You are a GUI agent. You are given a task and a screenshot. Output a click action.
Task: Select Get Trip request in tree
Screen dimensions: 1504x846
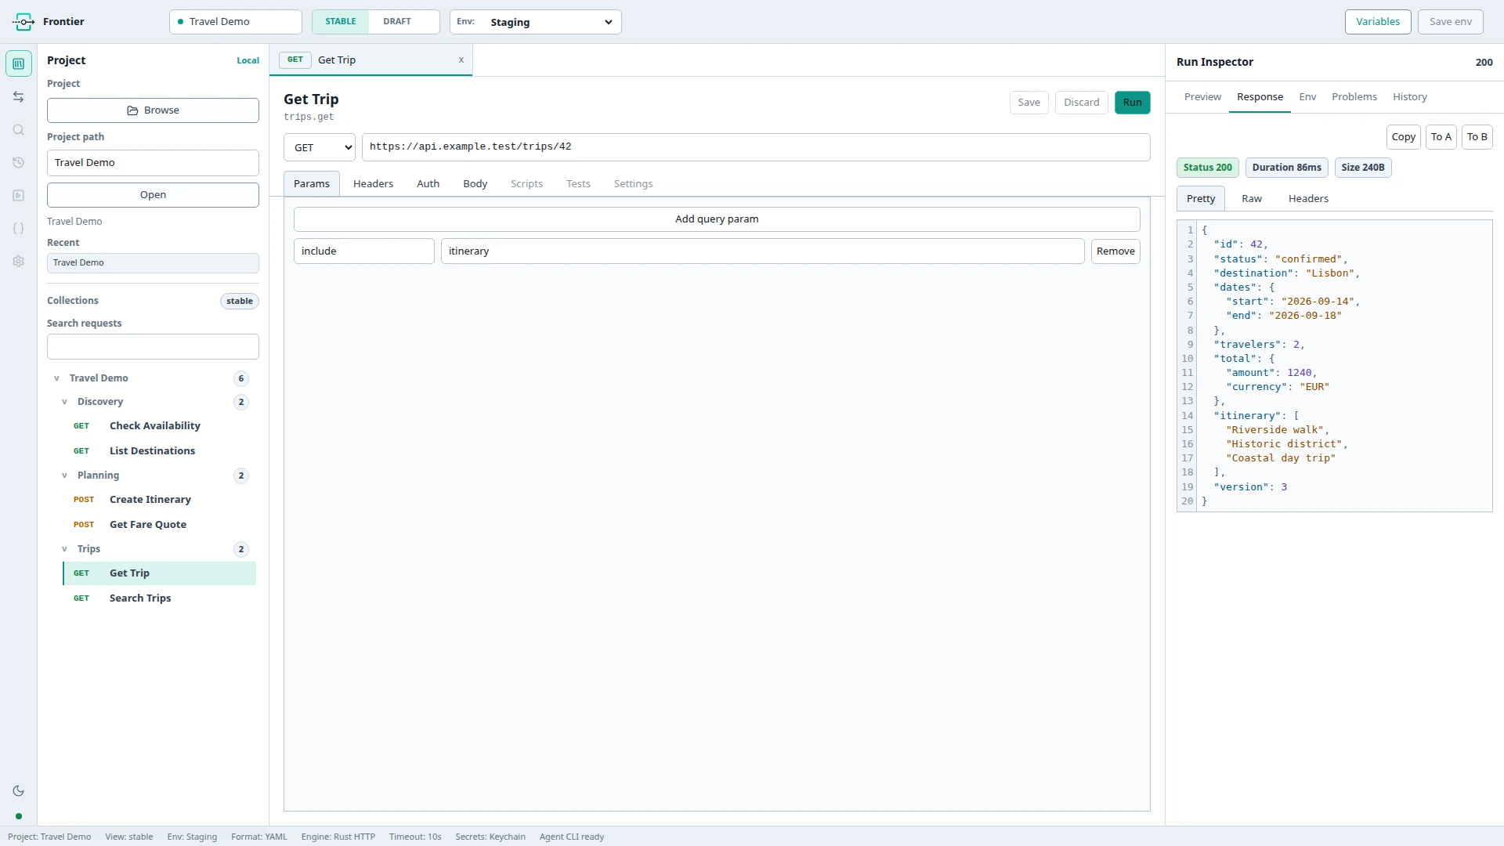pos(159,573)
